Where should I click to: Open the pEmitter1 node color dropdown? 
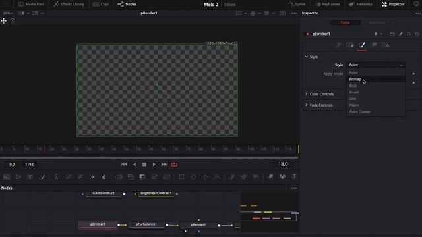378,34
